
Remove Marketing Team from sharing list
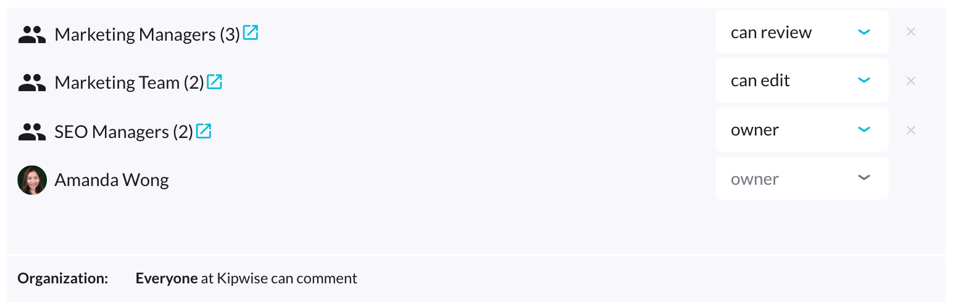pos(910,81)
